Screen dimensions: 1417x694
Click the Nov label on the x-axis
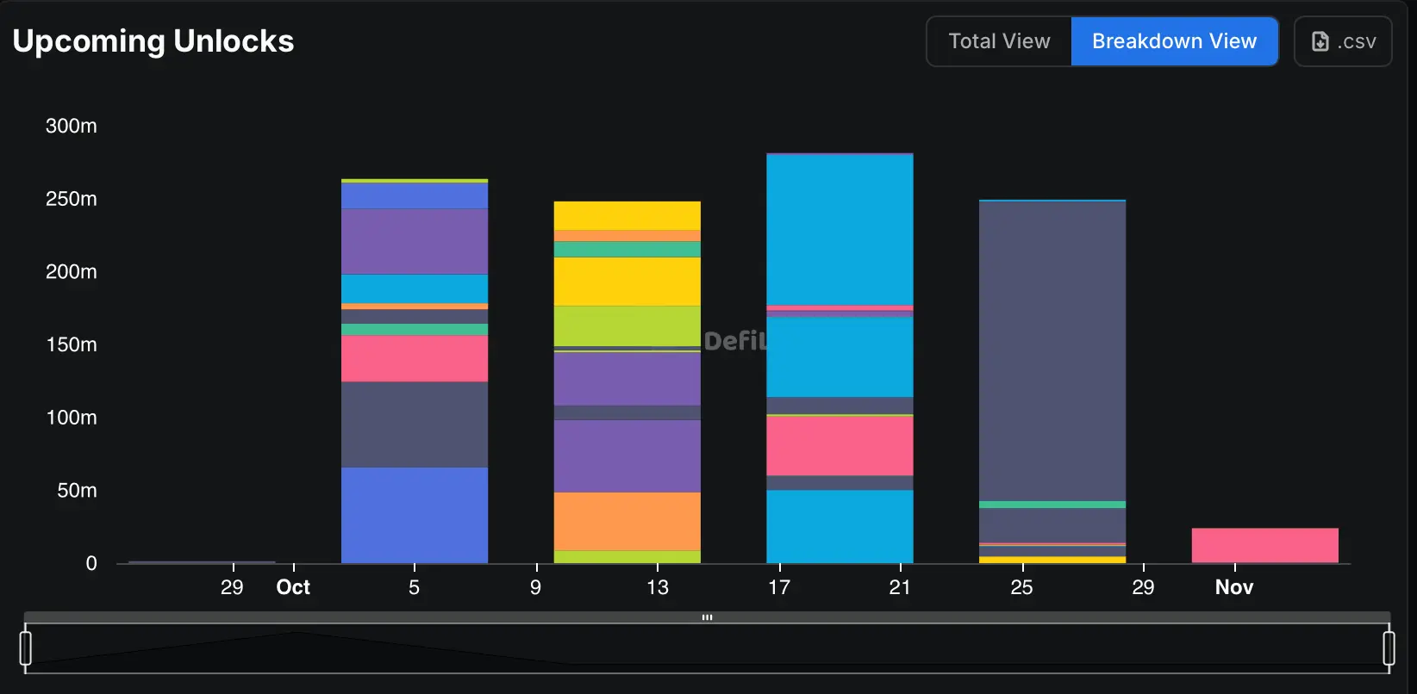pyautogui.click(x=1234, y=587)
